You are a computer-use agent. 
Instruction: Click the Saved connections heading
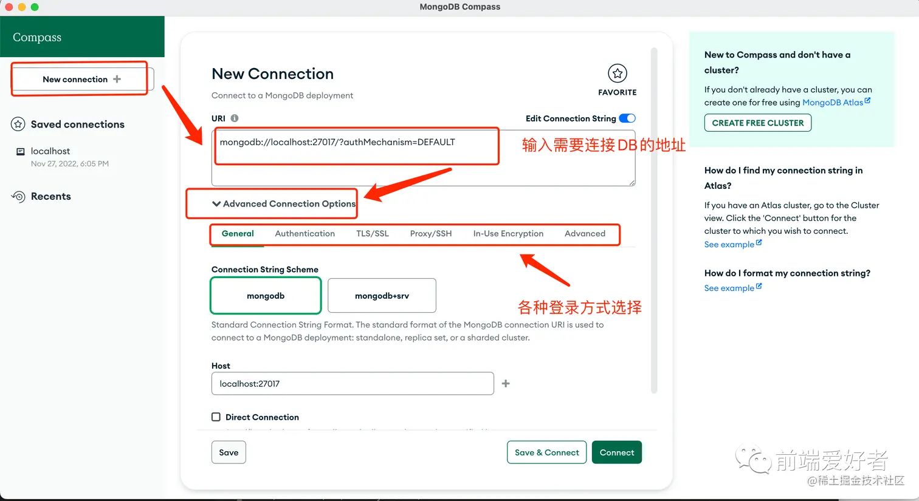tap(78, 124)
